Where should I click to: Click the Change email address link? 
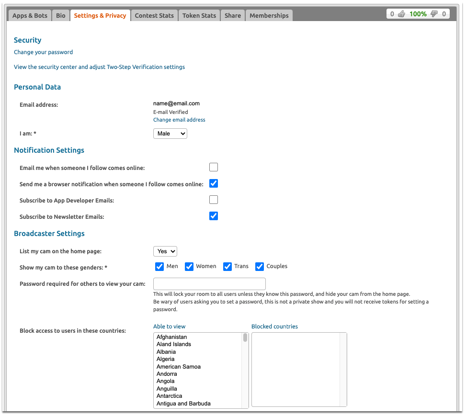click(179, 120)
